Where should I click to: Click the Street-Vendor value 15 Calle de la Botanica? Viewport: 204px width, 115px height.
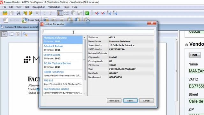[122, 45]
